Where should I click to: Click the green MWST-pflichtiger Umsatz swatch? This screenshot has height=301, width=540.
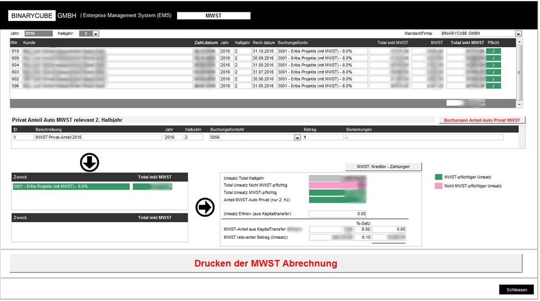[x=438, y=177]
